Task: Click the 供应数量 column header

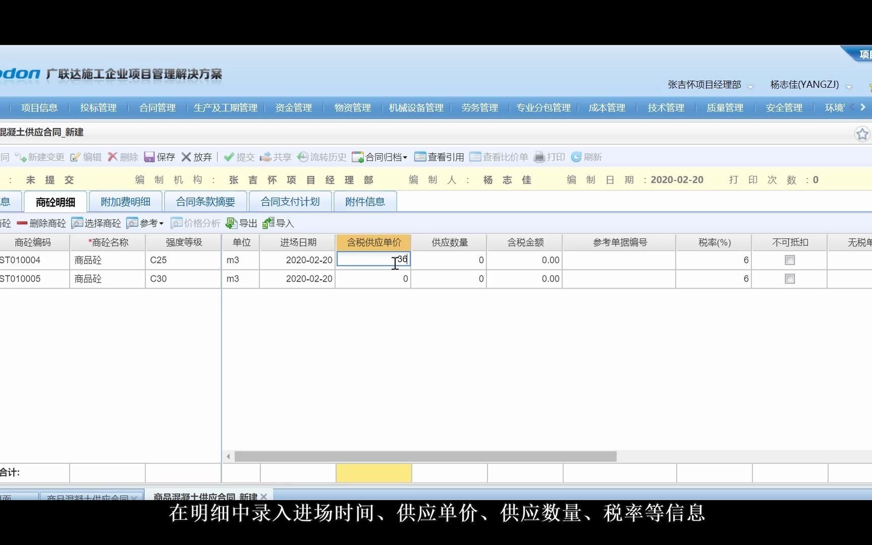Action: click(x=449, y=242)
